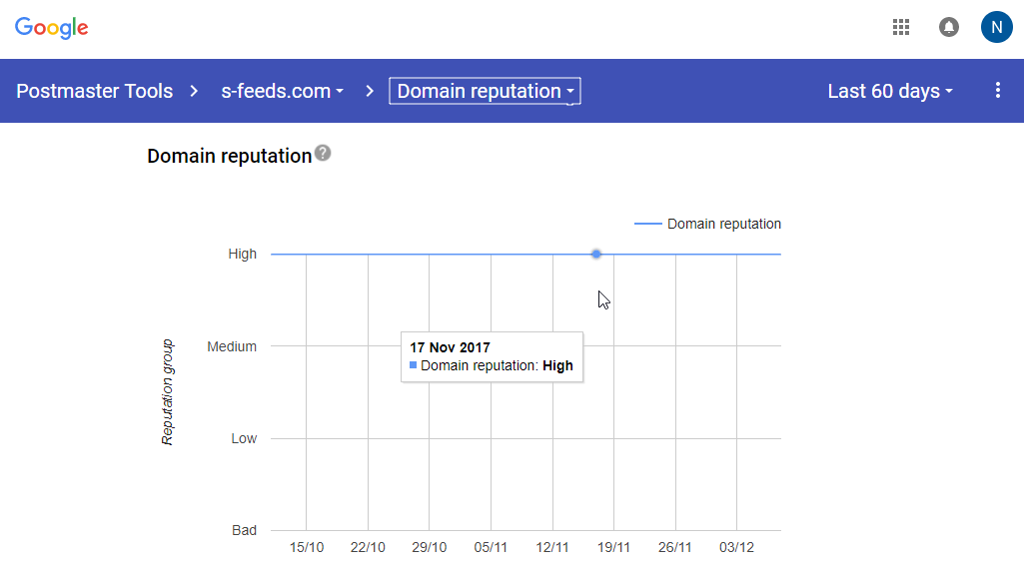Expand the Domain reputation dashboard dropdown

[485, 91]
